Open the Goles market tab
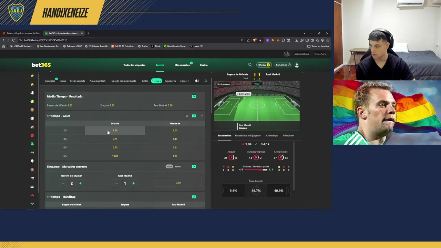The image size is (441, 248). 145,81
